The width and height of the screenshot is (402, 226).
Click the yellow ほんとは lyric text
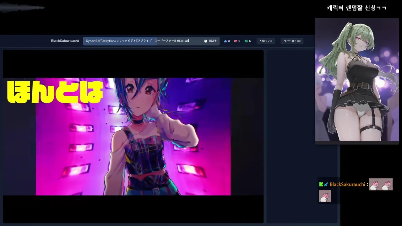tap(55, 92)
